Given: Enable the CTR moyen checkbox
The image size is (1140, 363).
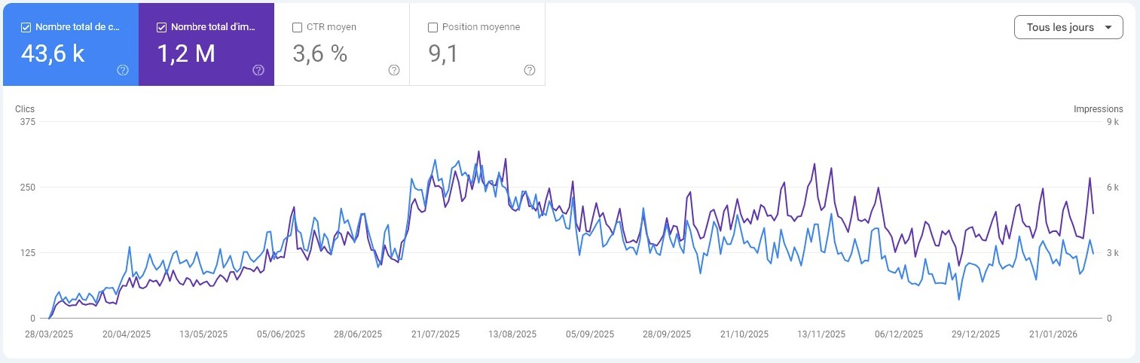Looking at the screenshot, I should click(297, 27).
